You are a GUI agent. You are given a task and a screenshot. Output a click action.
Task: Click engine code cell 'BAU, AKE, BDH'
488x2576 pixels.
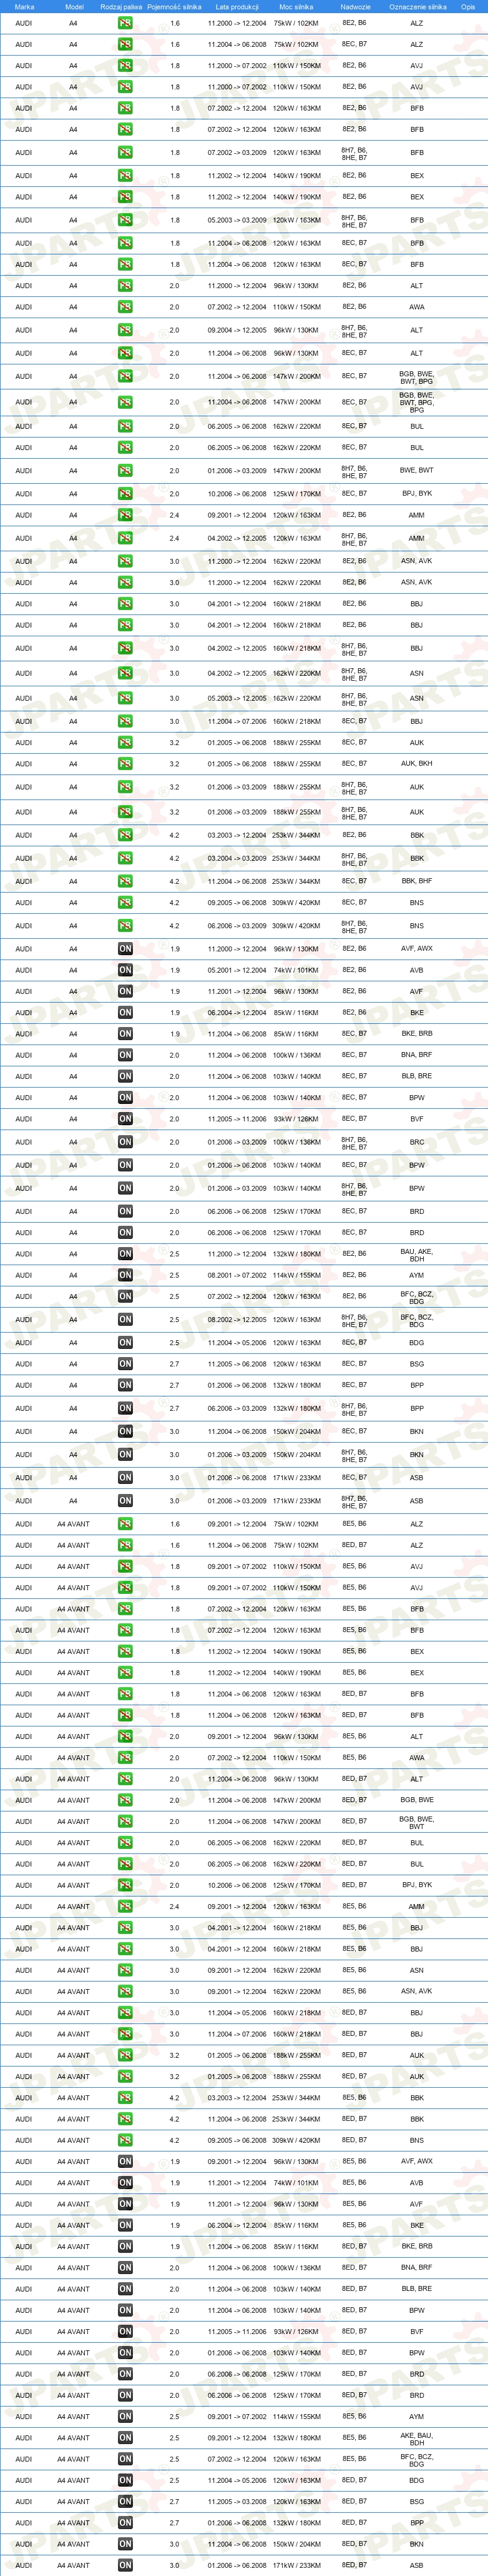[x=416, y=1254]
